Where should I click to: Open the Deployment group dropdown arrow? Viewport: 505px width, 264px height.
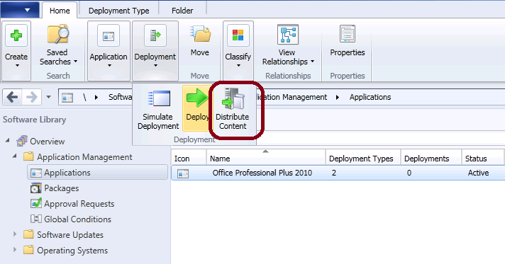click(155, 66)
